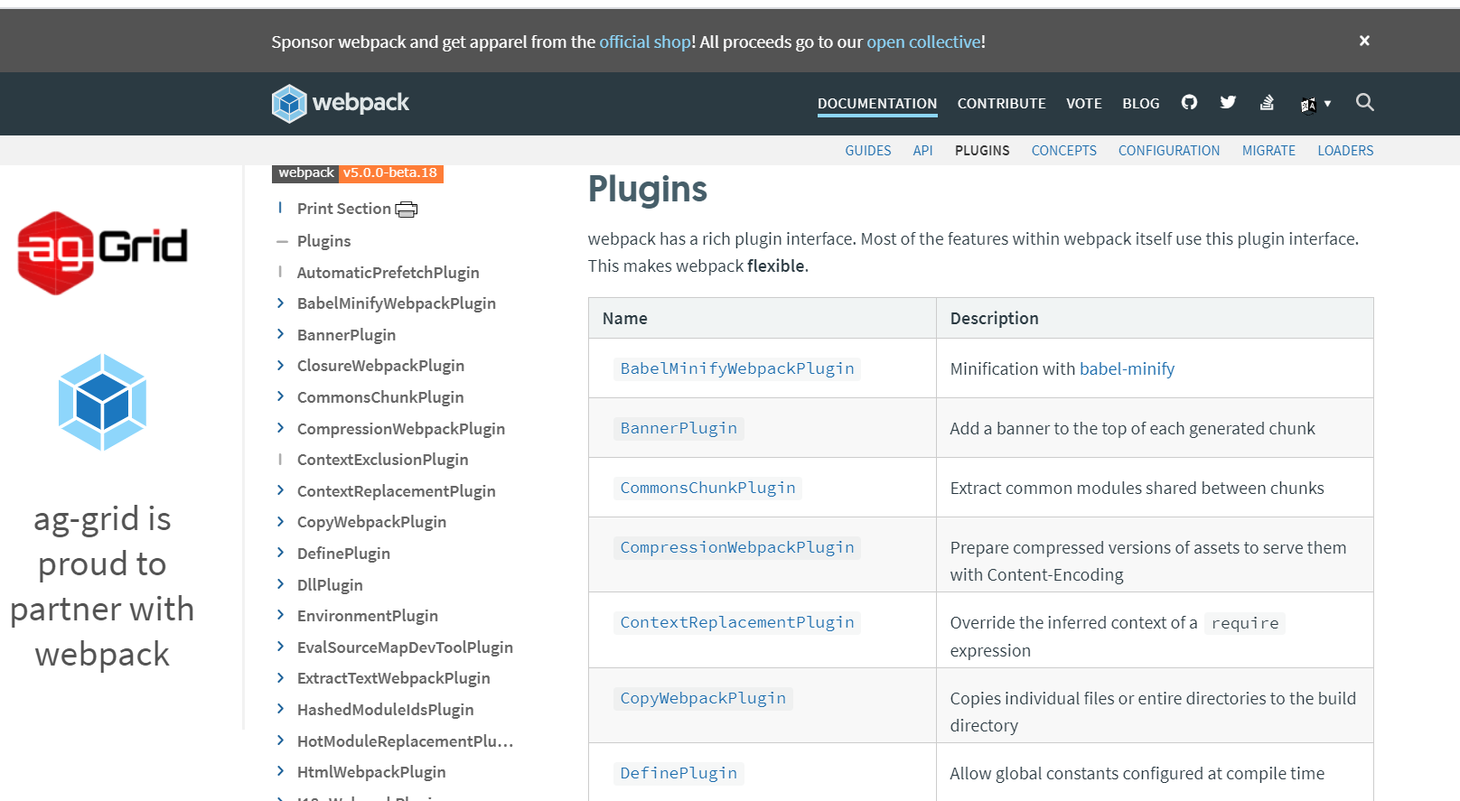The image size is (1460, 801).
Task: Switch to the PLUGINS sub-tab
Action: pos(982,151)
